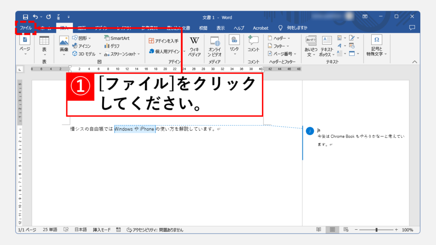Collapse the ribbon with the chevron
The width and height of the screenshot is (436, 245).
click(414, 61)
